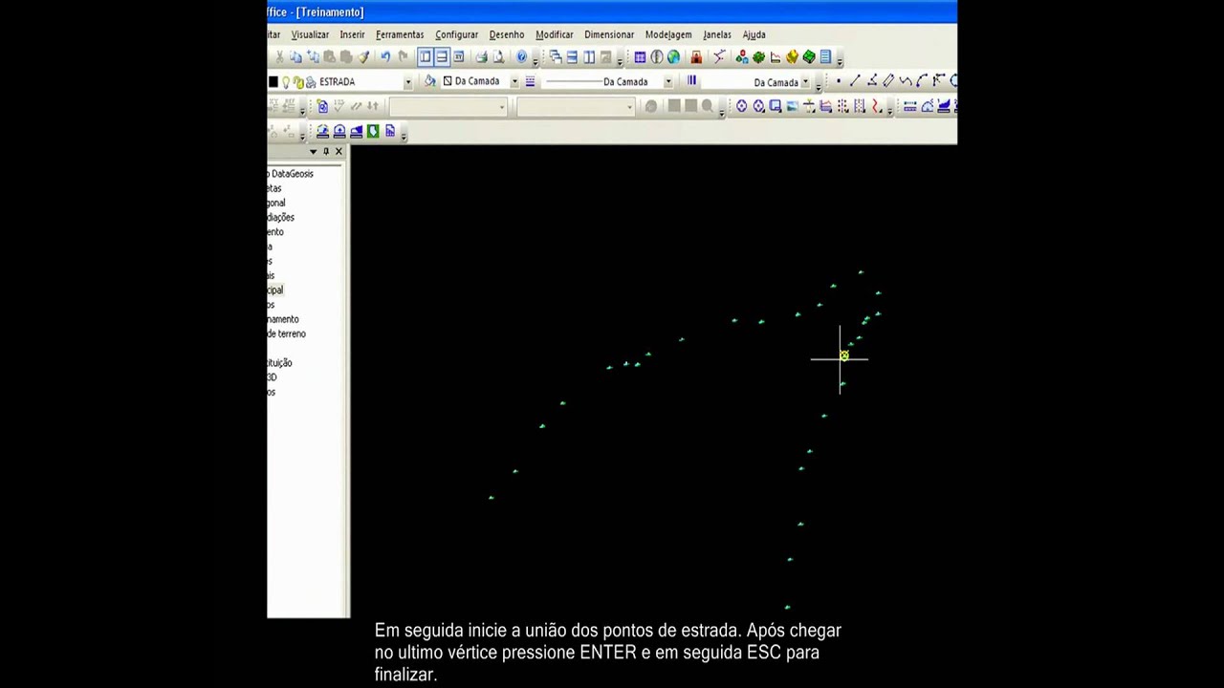Click the black current color swatch
Viewport: 1224px width, 688px height.
(x=273, y=81)
